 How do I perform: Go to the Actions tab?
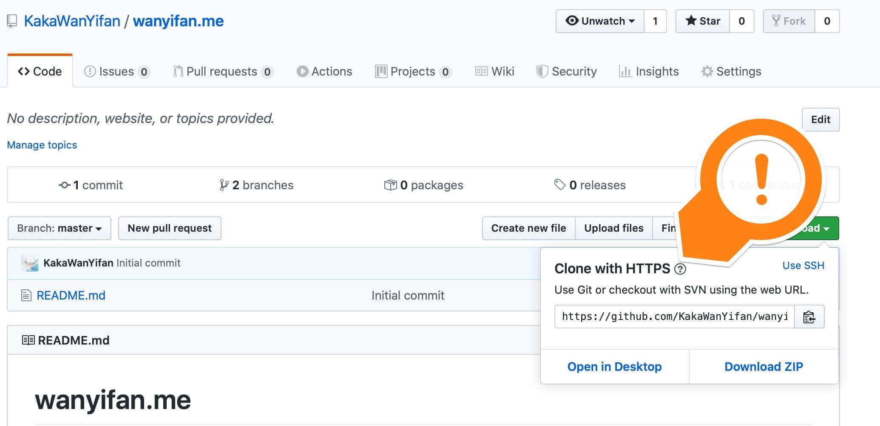tap(324, 71)
